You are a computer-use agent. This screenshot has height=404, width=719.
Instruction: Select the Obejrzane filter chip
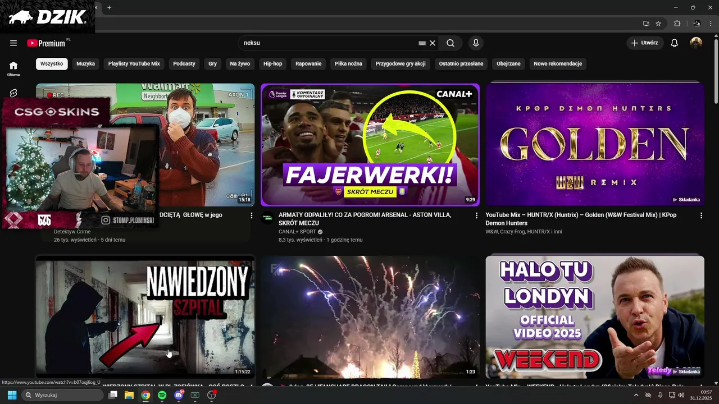coord(508,63)
